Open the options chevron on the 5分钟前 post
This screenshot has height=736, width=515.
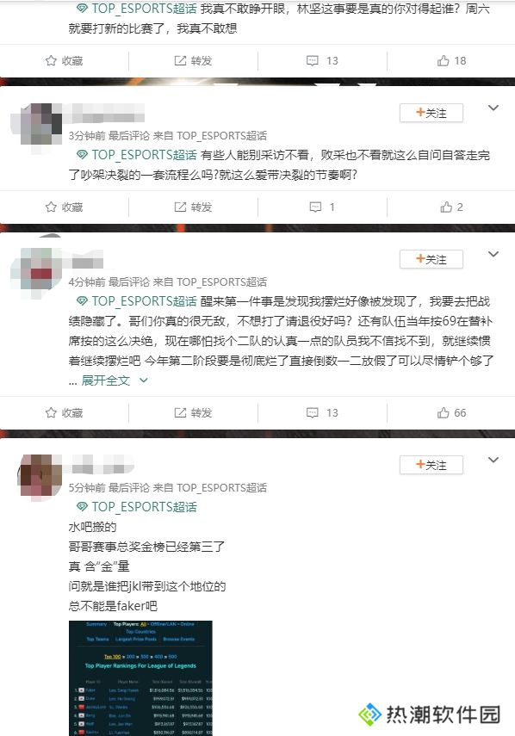[493, 460]
